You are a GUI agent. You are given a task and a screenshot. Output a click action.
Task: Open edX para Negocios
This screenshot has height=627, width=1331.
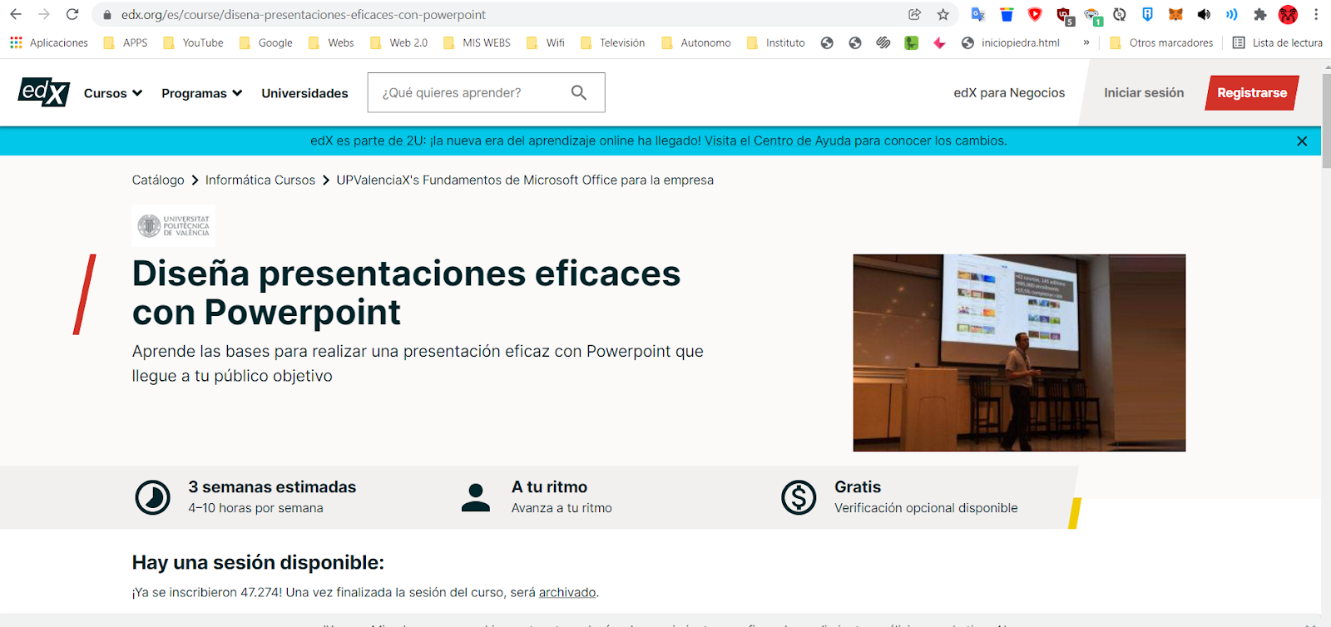tap(1009, 93)
